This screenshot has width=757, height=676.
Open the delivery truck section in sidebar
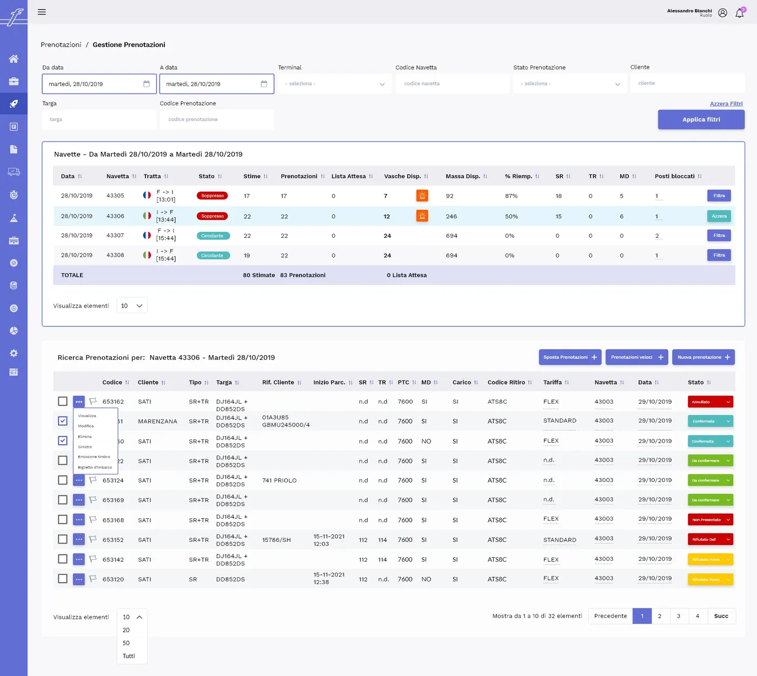14,172
